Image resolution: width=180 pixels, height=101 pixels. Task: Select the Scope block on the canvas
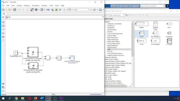pyautogui.click(x=72, y=58)
